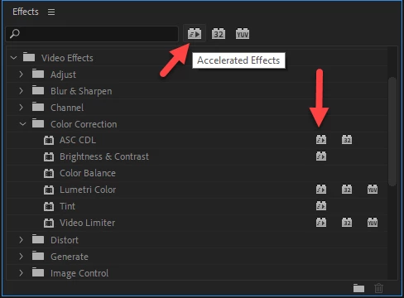404x298 pixels.
Task: Focus the effects search field
Action: (x=92, y=34)
